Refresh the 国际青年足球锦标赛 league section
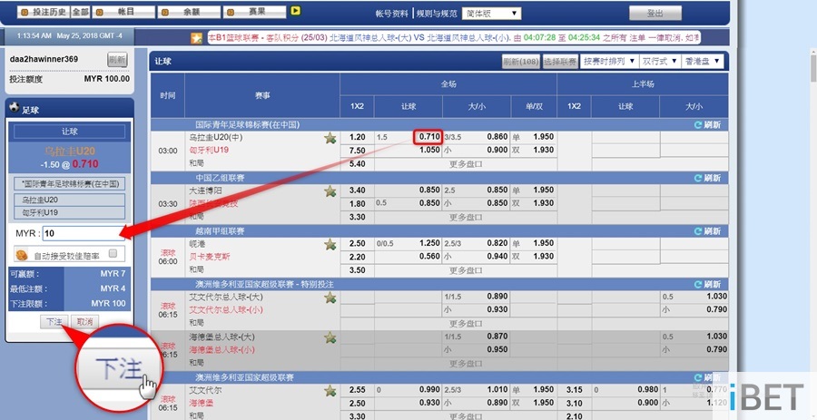 click(x=707, y=125)
